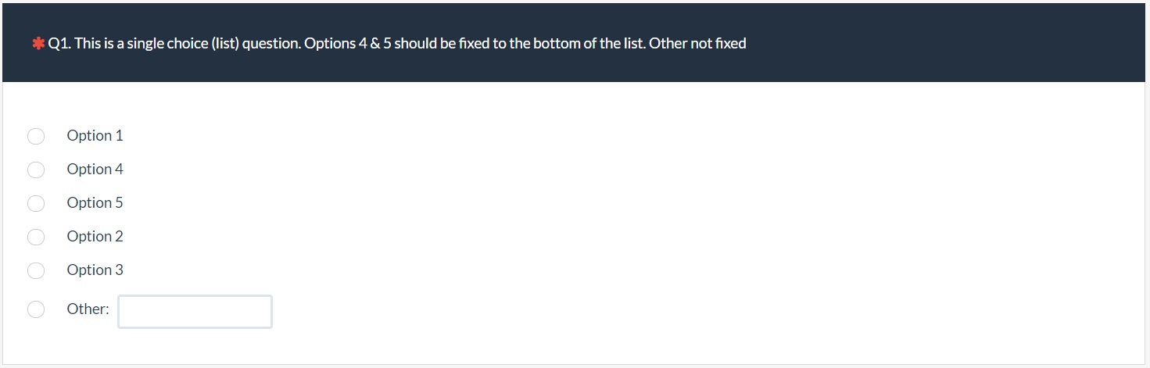Select the Option 1 radio button
The width and height of the screenshot is (1150, 368).
click(36, 137)
